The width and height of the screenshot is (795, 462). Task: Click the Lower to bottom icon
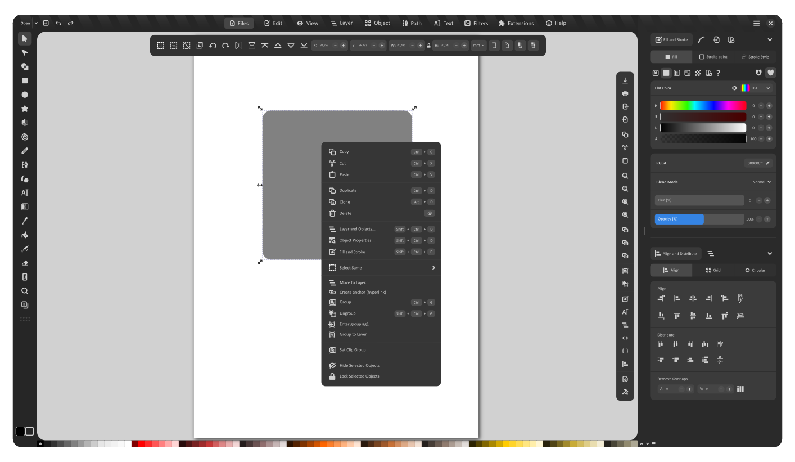pyautogui.click(x=304, y=45)
